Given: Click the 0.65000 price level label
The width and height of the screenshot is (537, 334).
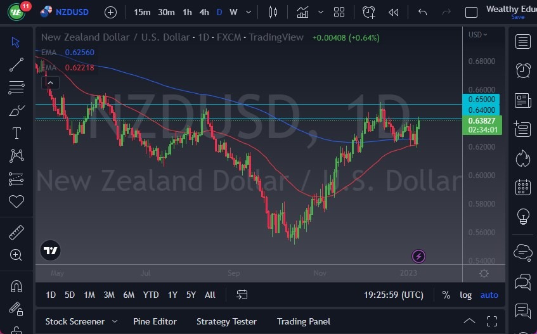Looking at the screenshot, I should click(x=481, y=100).
